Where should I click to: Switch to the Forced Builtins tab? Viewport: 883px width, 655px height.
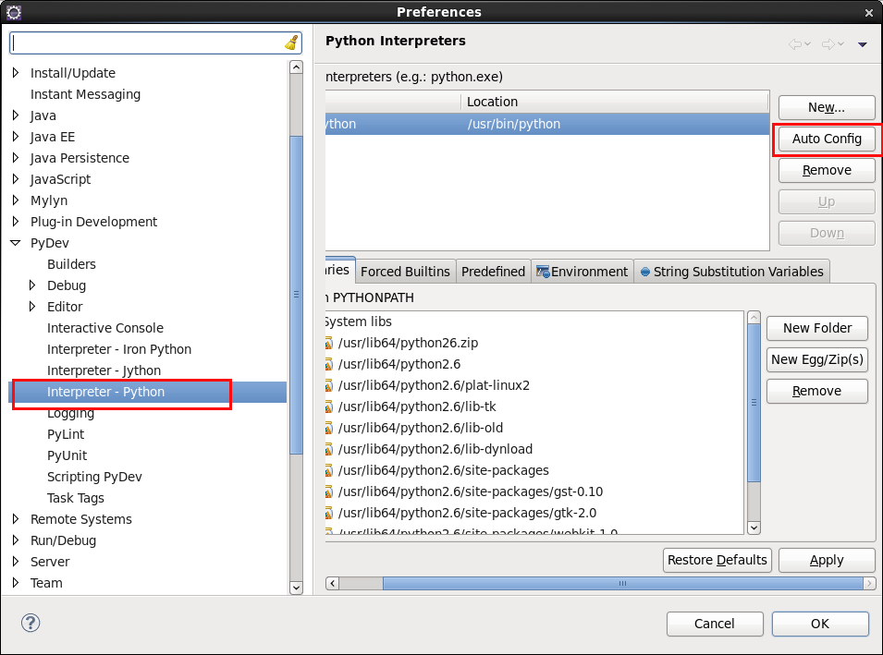click(405, 272)
